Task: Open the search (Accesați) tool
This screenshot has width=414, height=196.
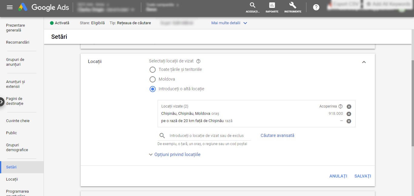Action: click(252, 7)
